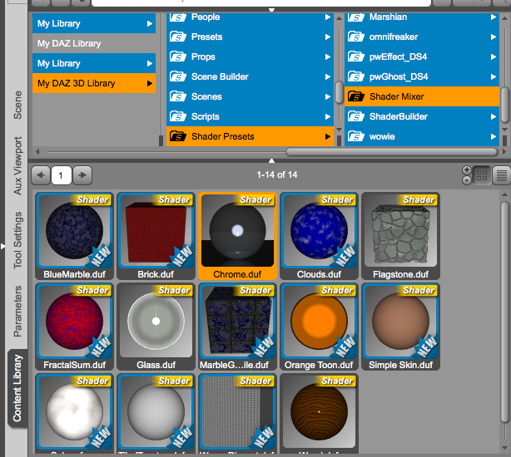Select the wood grain sphere shader
This screenshot has width=511, height=457.
coord(319,413)
